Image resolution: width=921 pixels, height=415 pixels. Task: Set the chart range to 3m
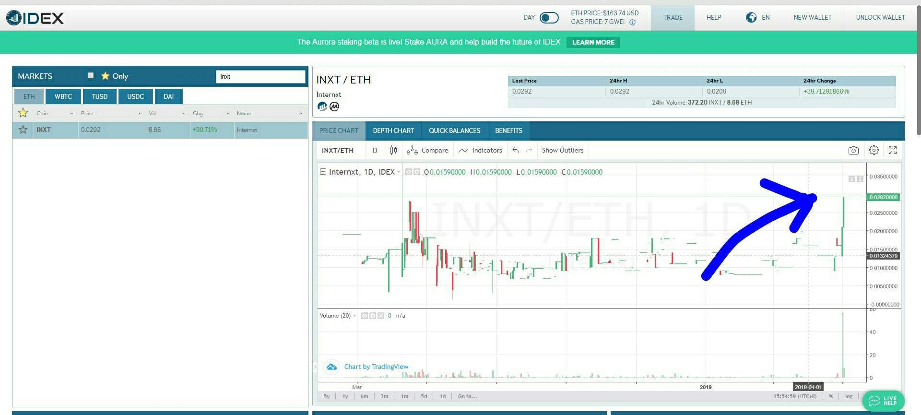click(x=384, y=397)
